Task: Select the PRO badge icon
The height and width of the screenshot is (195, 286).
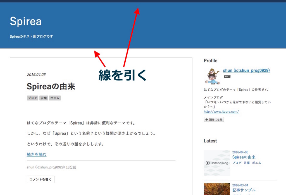Action: click(x=227, y=76)
